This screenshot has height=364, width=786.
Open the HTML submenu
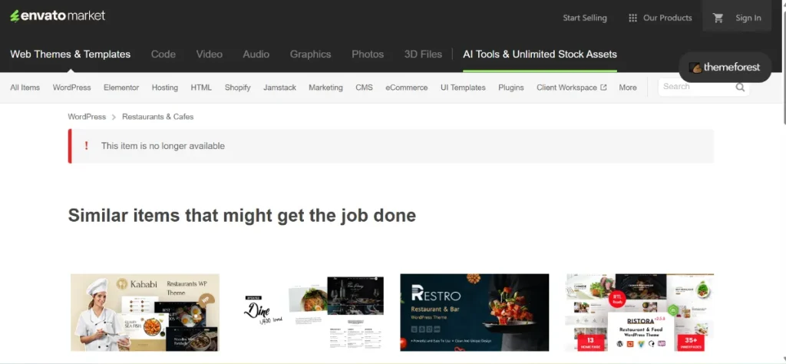tap(201, 88)
